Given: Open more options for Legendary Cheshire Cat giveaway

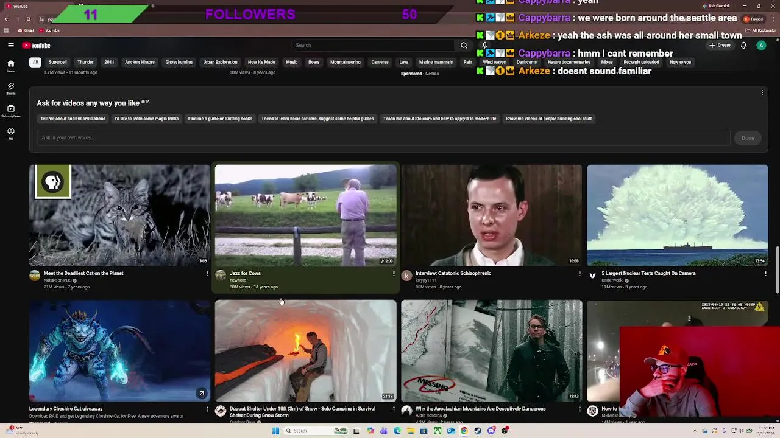Looking at the screenshot, I should coord(207,409).
